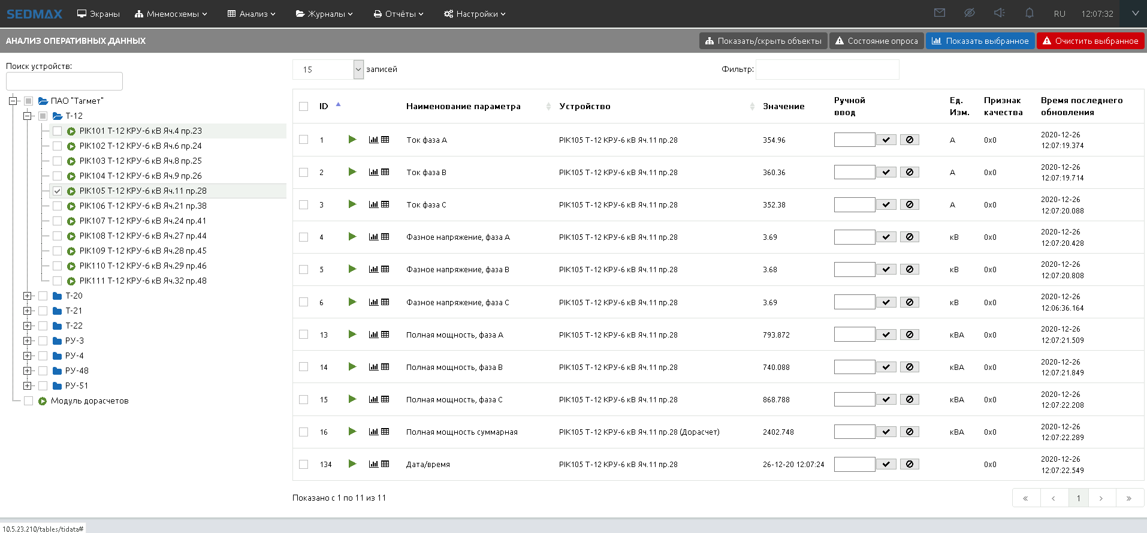Check the PIK101 device checkbox
This screenshot has width=1147, height=533.
pos(58,131)
